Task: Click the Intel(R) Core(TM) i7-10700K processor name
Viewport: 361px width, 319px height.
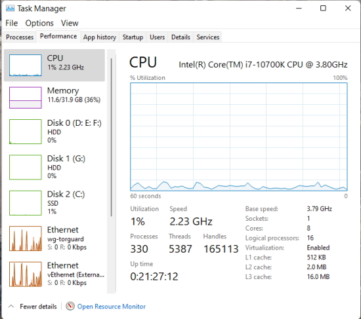Action: (263, 65)
